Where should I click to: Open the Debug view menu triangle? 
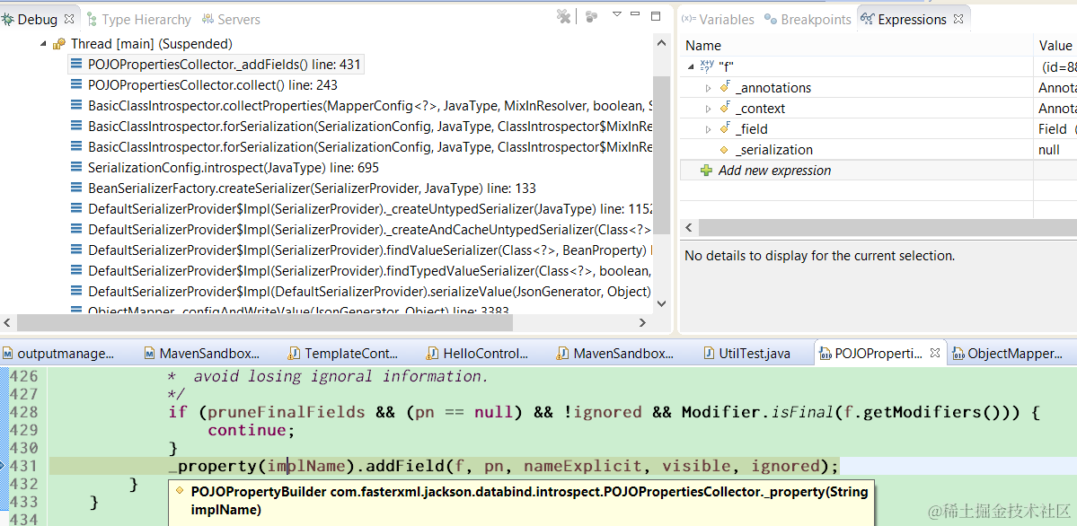(617, 14)
